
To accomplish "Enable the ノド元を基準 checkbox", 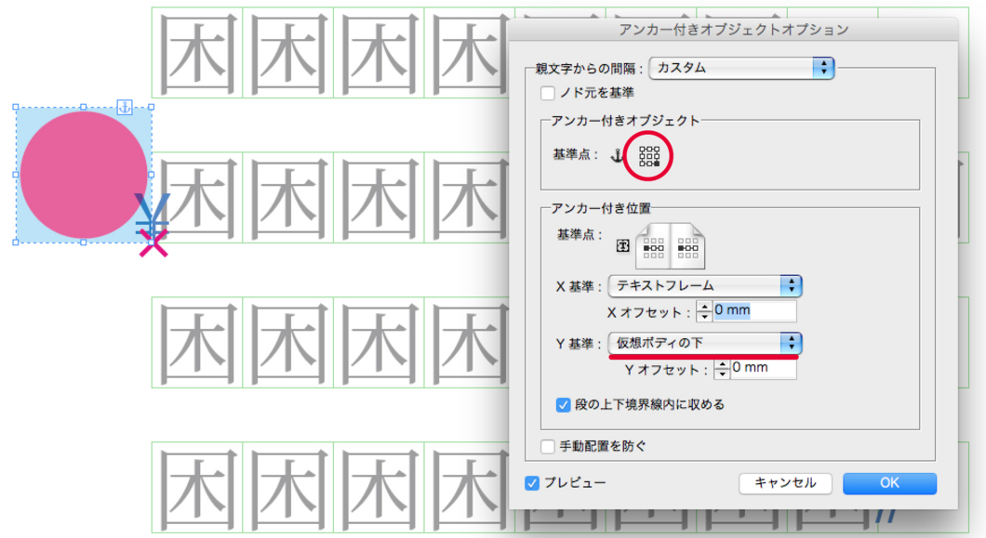I will [x=548, y=93].
